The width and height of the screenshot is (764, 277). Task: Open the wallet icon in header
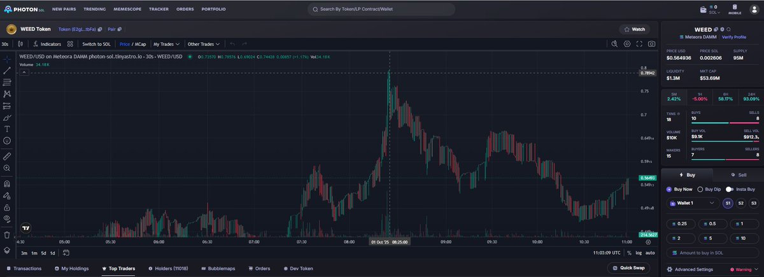pyautogui.click(x=703, y=10)
